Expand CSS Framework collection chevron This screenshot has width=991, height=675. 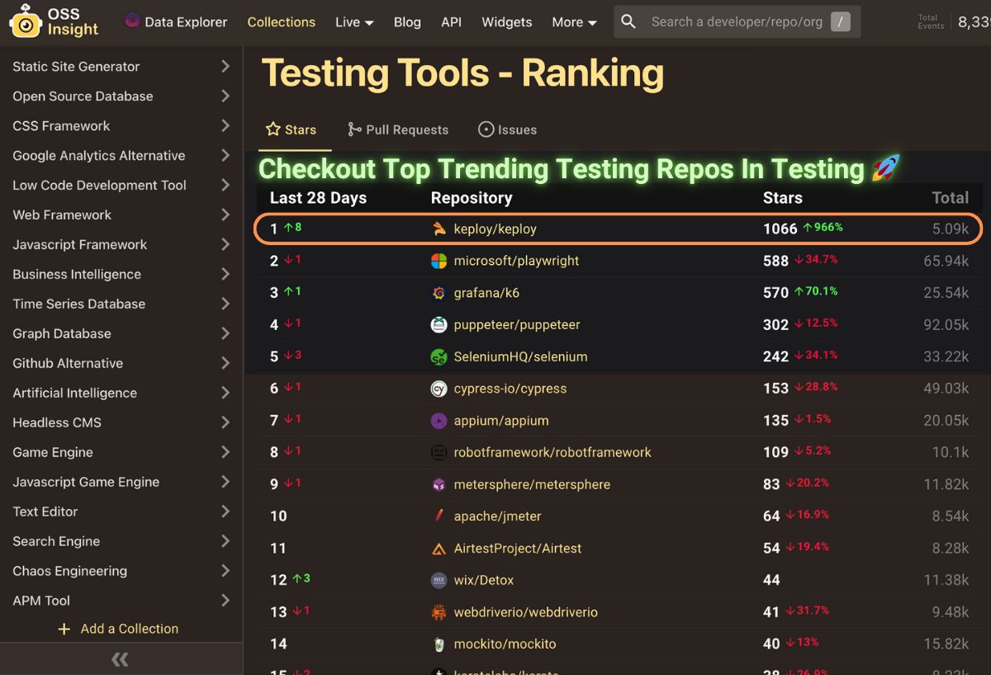point(225,126)
